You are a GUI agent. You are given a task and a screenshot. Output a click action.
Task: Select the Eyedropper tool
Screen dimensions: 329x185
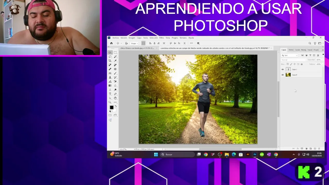(x=115, y=61)
